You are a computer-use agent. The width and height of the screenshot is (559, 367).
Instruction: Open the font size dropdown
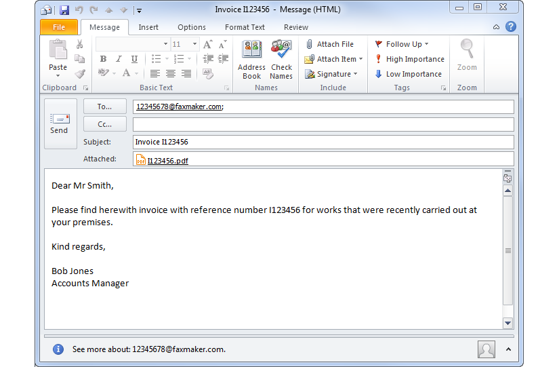[194, 44]
